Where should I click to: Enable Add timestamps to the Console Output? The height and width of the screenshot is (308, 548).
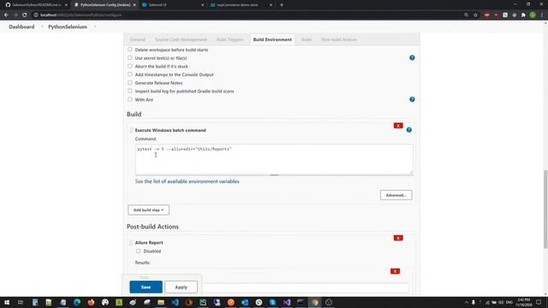tap(130, 74)
